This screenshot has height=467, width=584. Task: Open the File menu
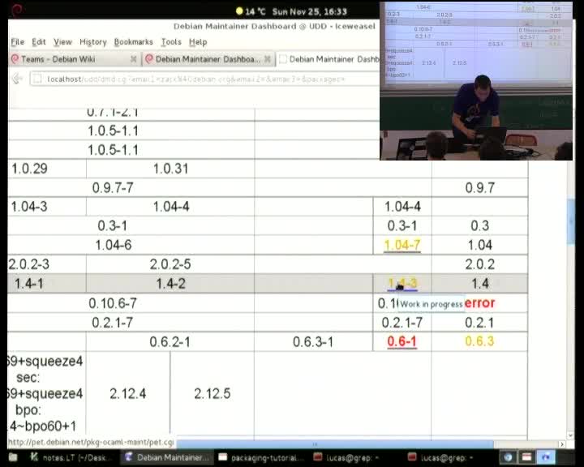17,41
